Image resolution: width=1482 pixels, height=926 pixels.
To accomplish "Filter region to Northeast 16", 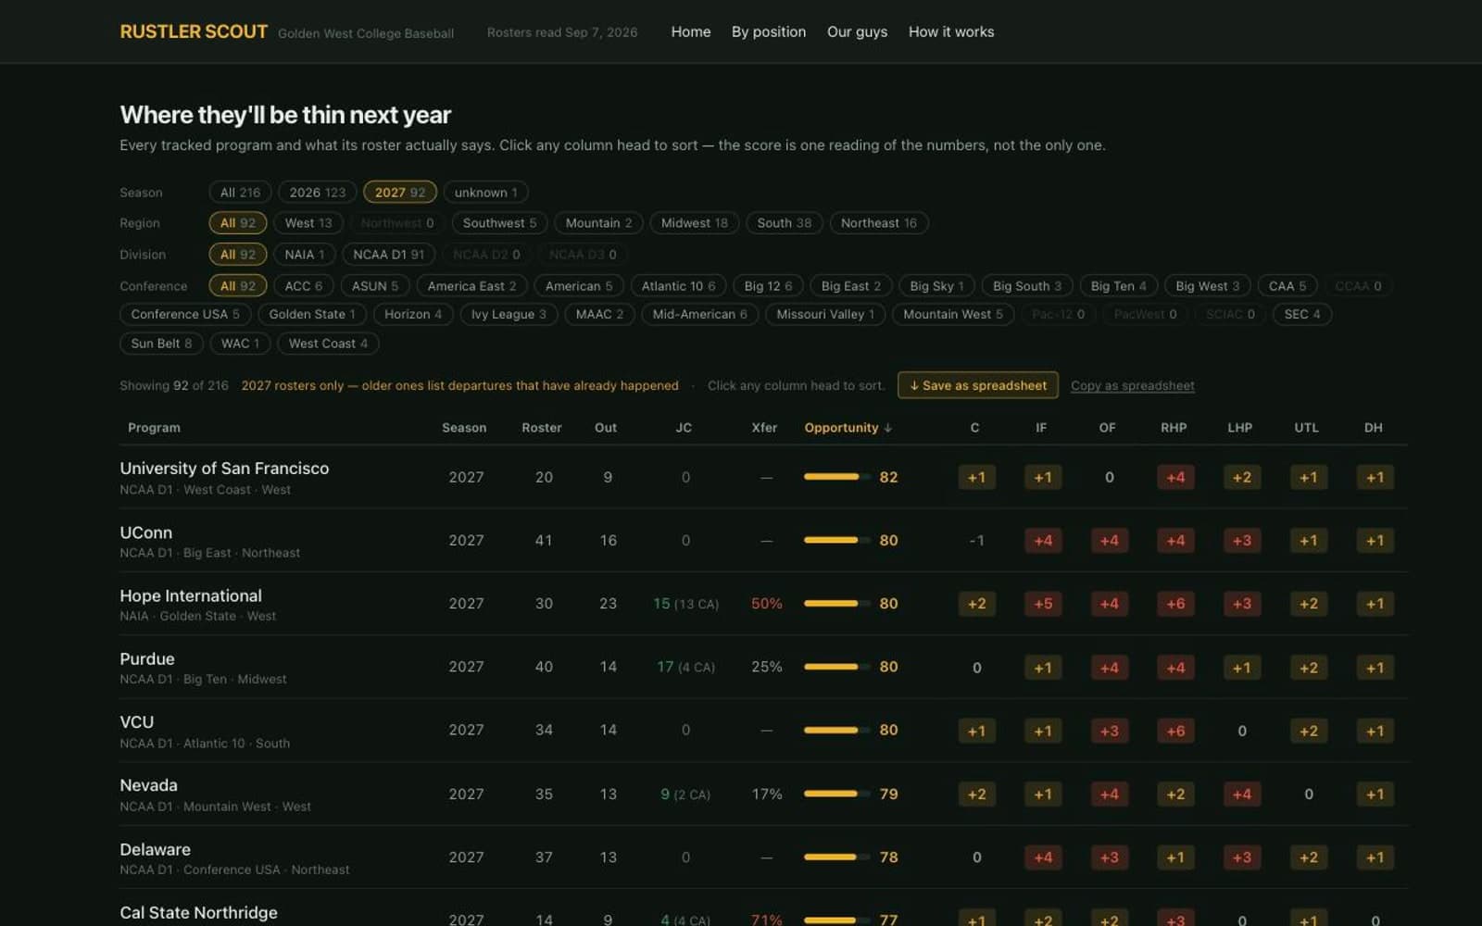I will click(x=878, y=223).
